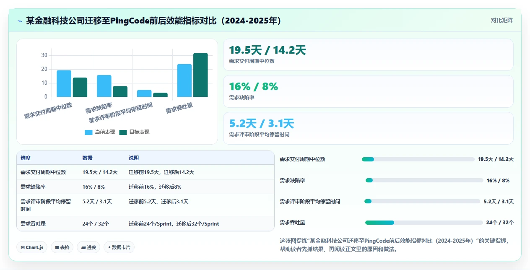Click the tall dark green 需求吞吐量 bar

200,75
